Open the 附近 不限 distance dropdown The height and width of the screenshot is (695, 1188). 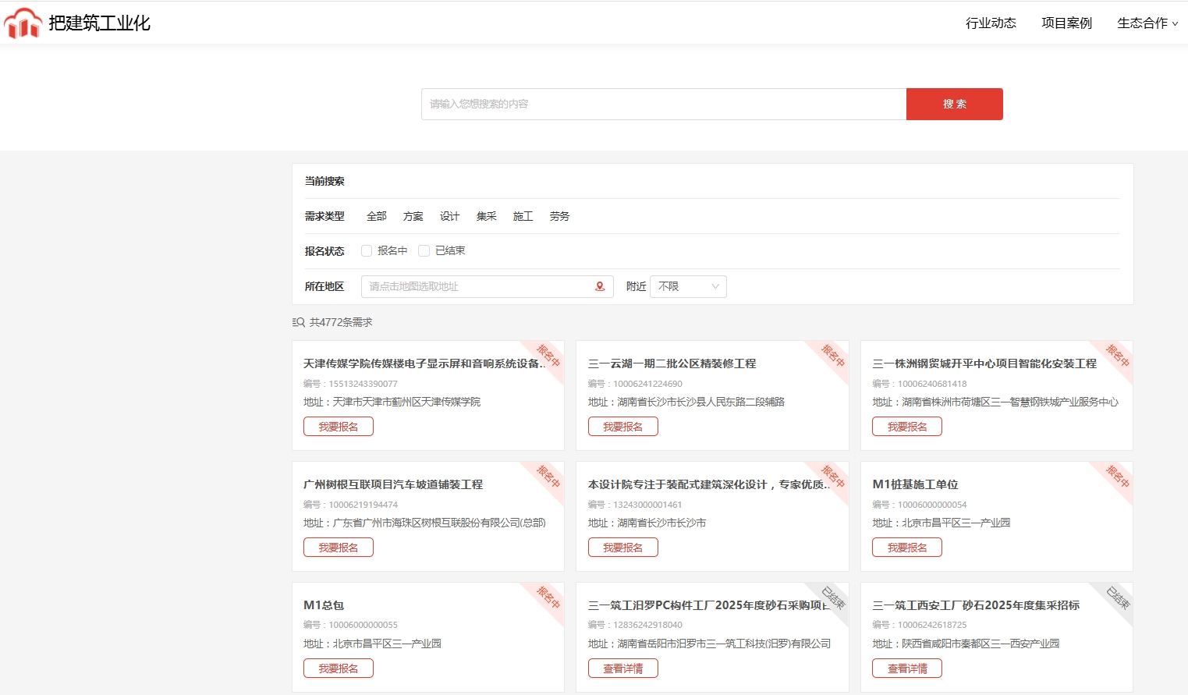(x=687, y=286)
